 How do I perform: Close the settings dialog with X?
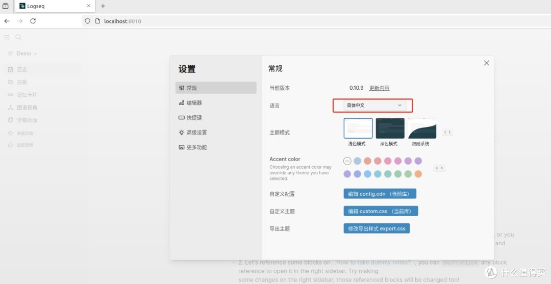click(486, 63)
